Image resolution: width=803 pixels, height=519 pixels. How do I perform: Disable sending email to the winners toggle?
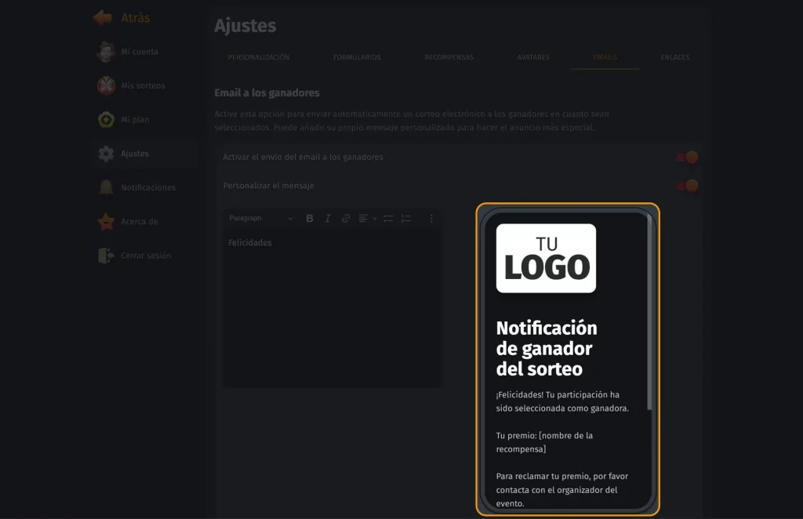point(688,158)
